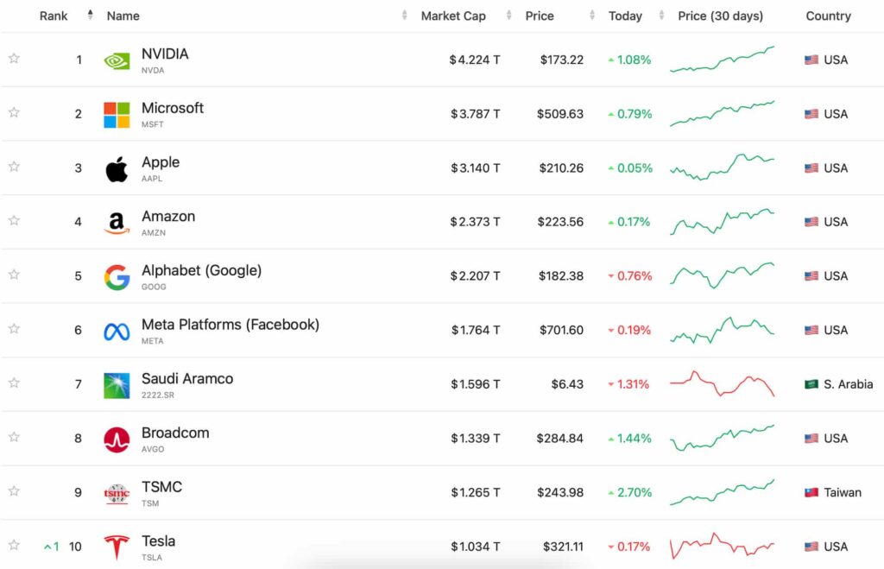
Task: Toggle the favorite star for Broadcom
Action: point(14,438)
